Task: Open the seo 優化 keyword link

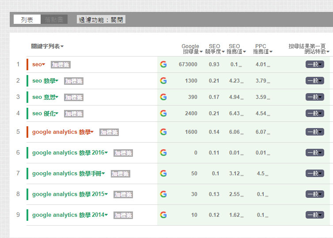Action: click(x=45, y=113)
